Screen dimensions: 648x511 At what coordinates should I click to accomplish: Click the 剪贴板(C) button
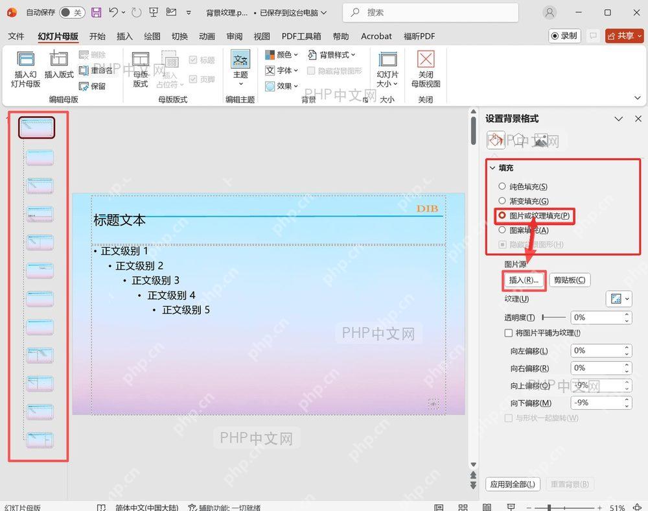pyautogui.click(x=570, y=280)
